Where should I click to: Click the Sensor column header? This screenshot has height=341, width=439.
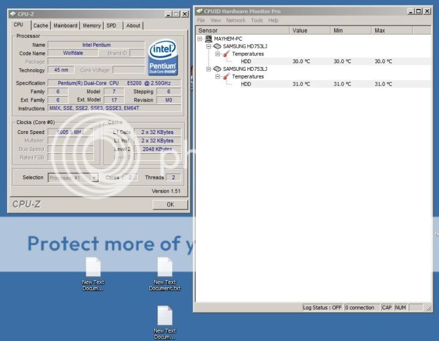[243, 30]
